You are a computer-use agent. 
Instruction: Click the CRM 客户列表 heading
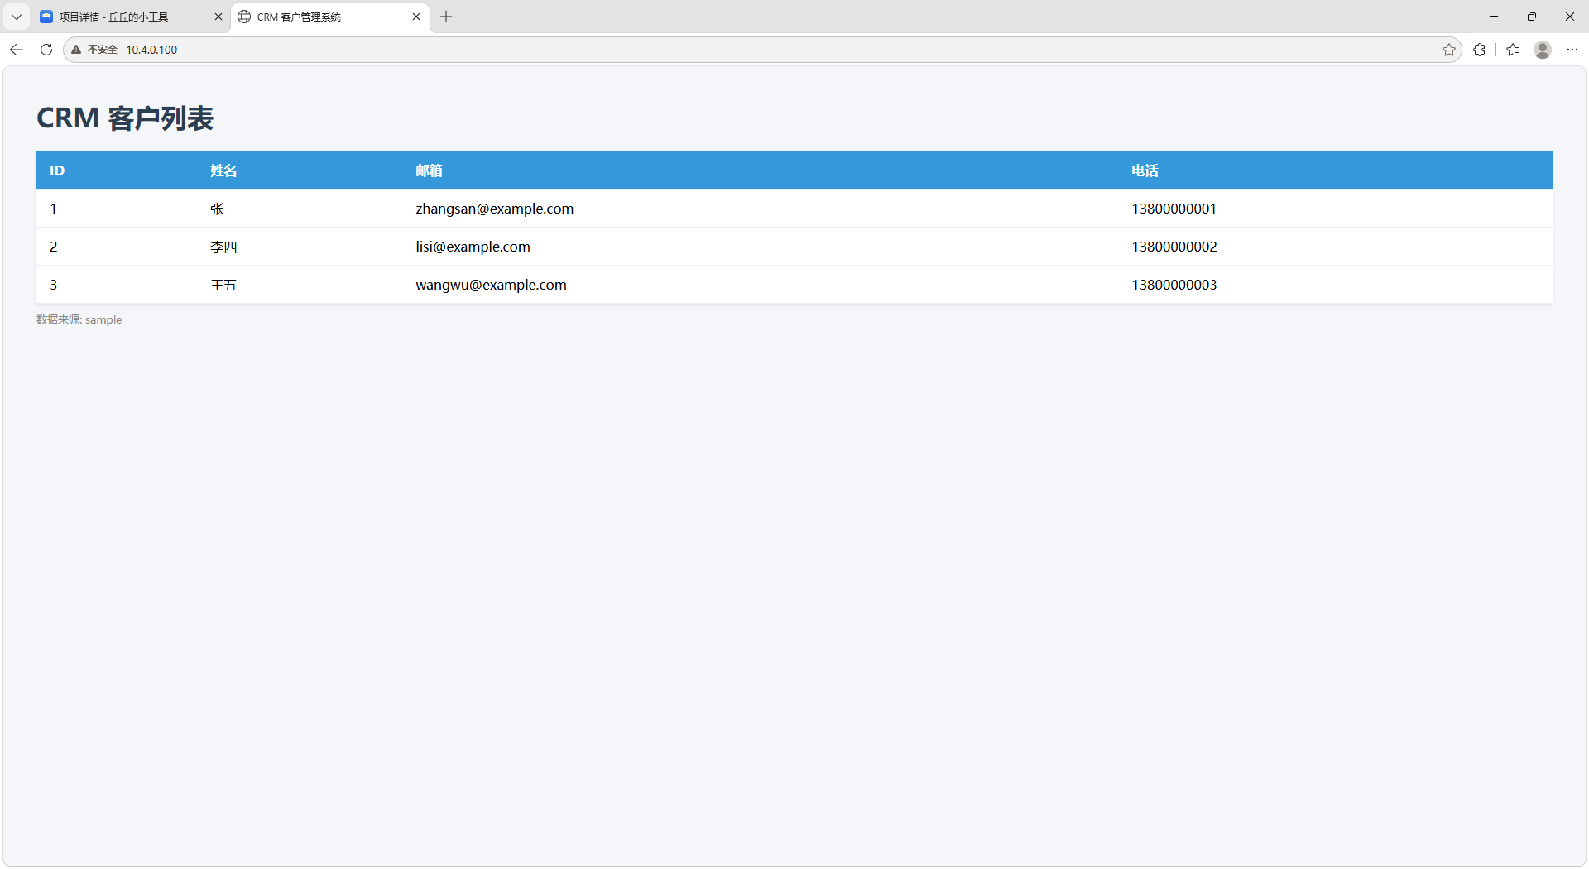tap(125, 118)
